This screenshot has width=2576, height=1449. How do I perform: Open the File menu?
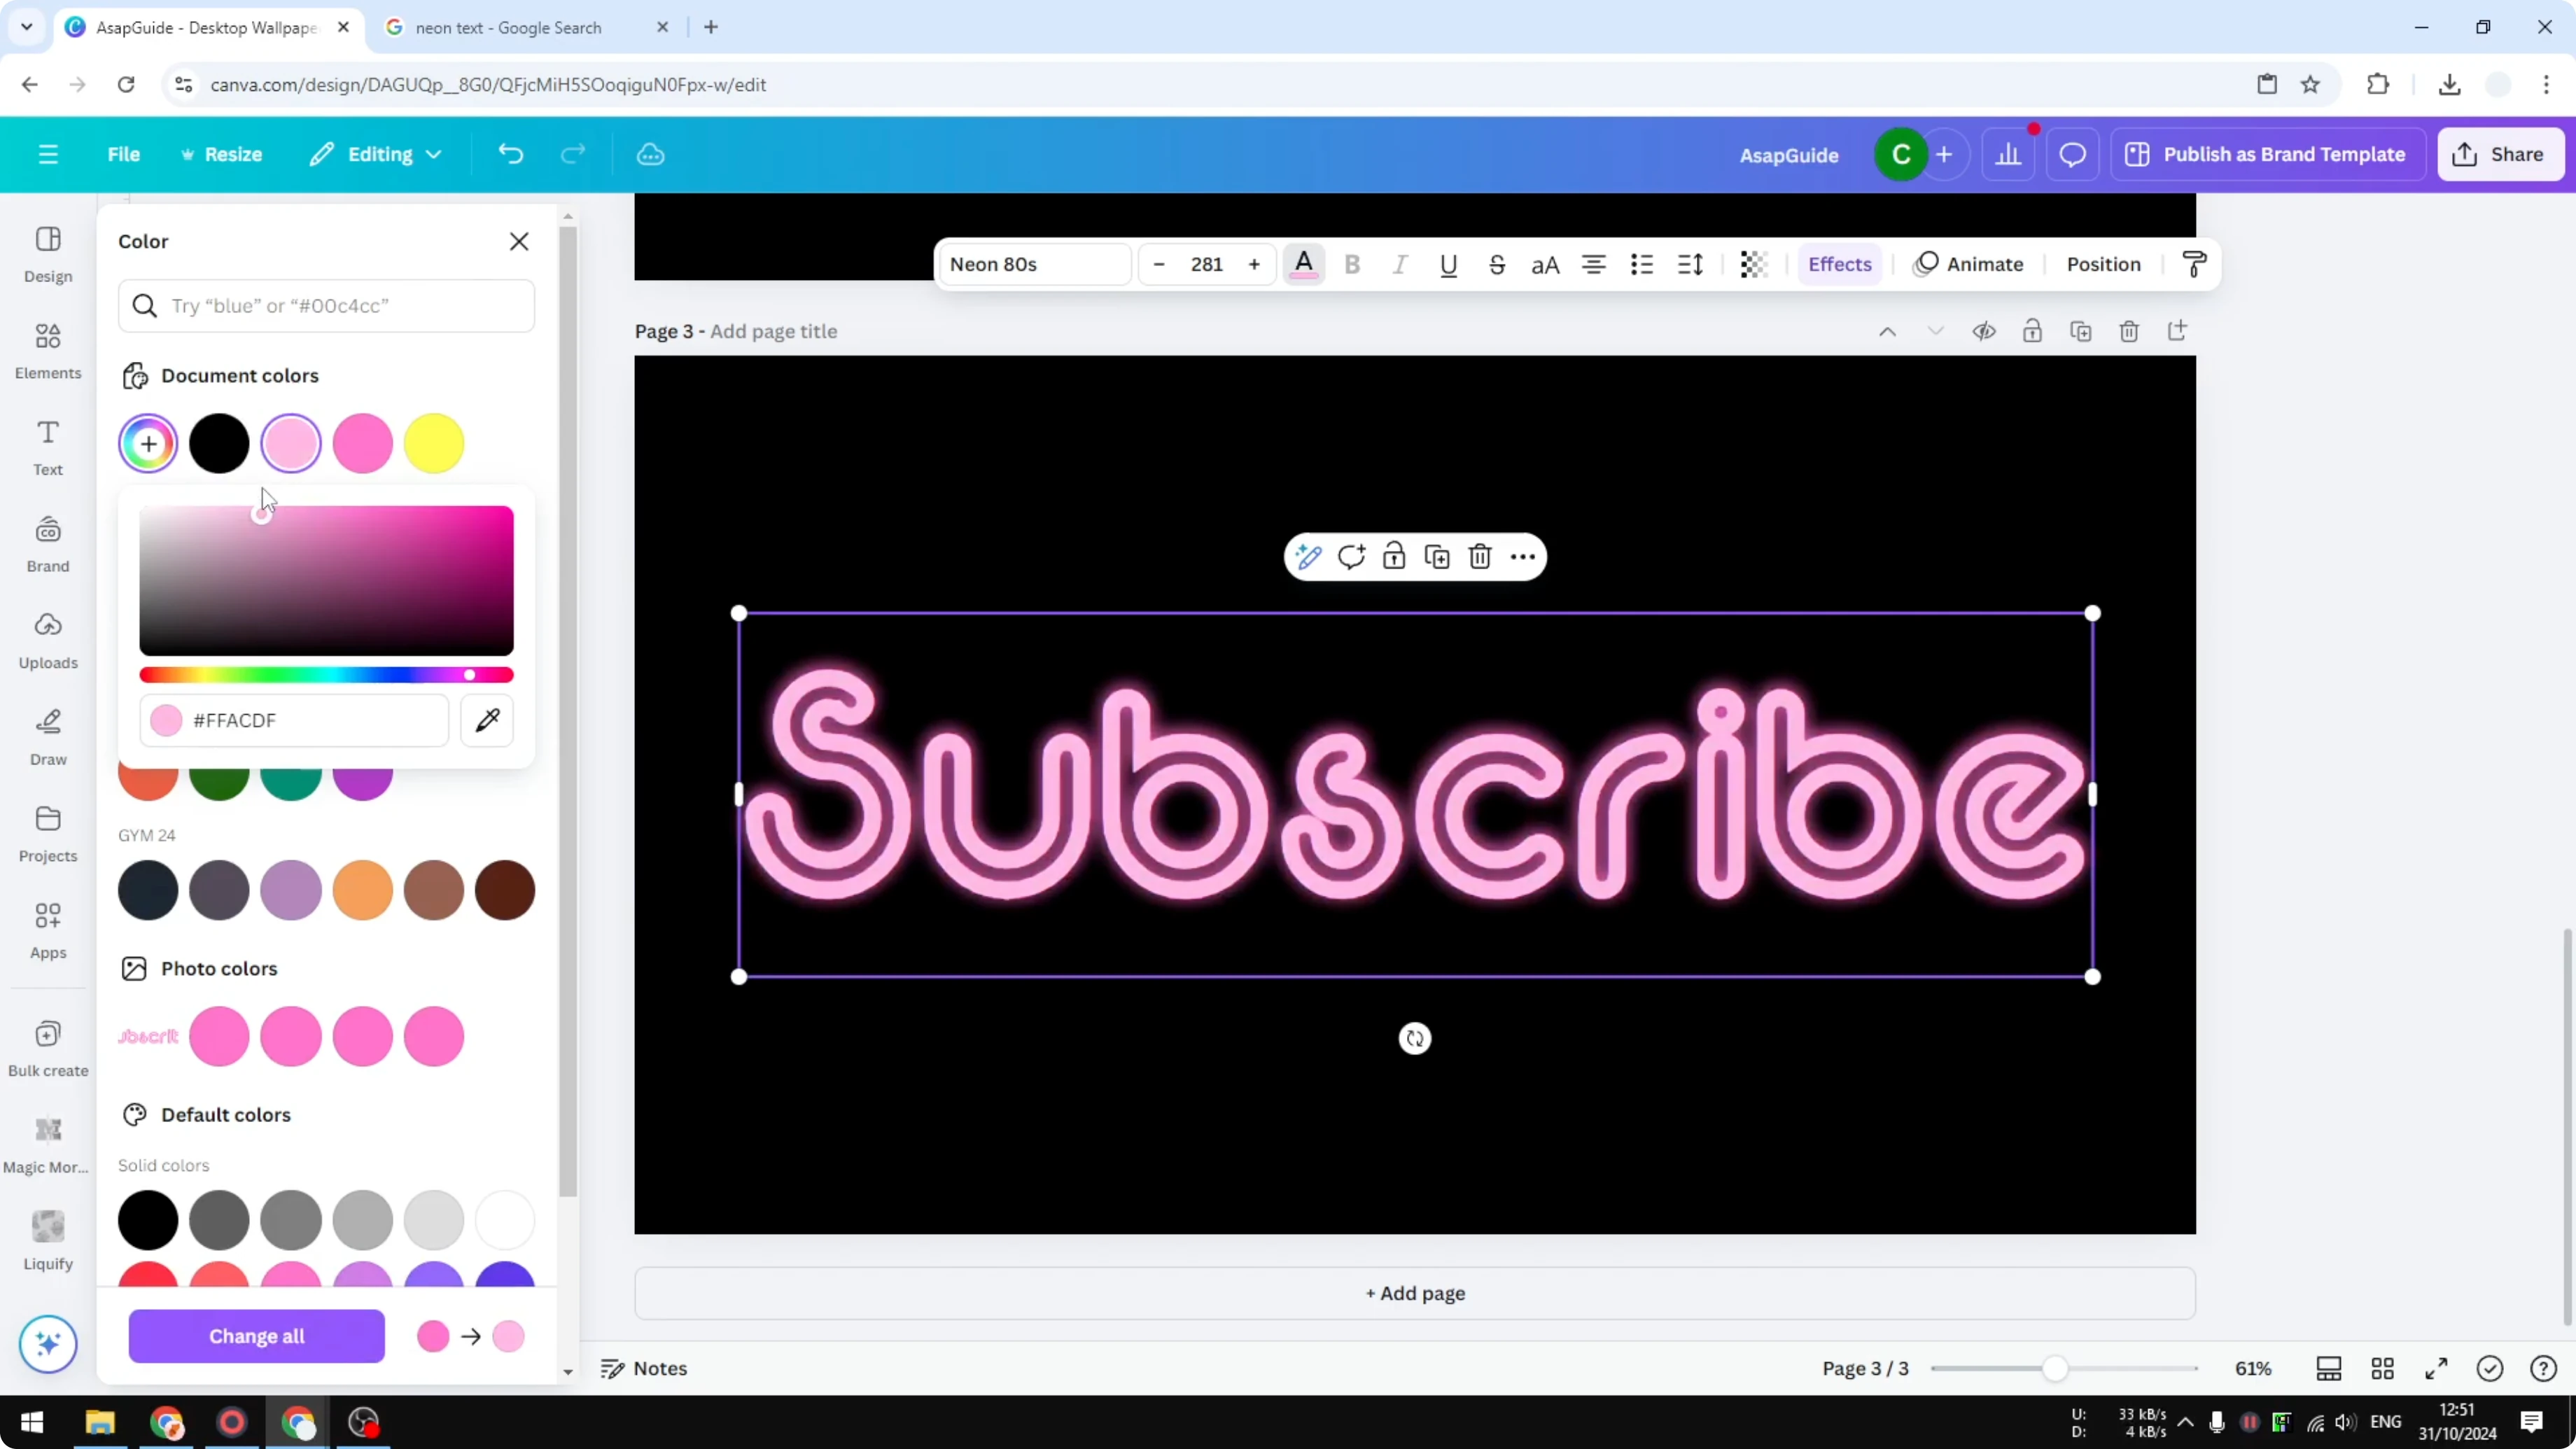point(124,154)
